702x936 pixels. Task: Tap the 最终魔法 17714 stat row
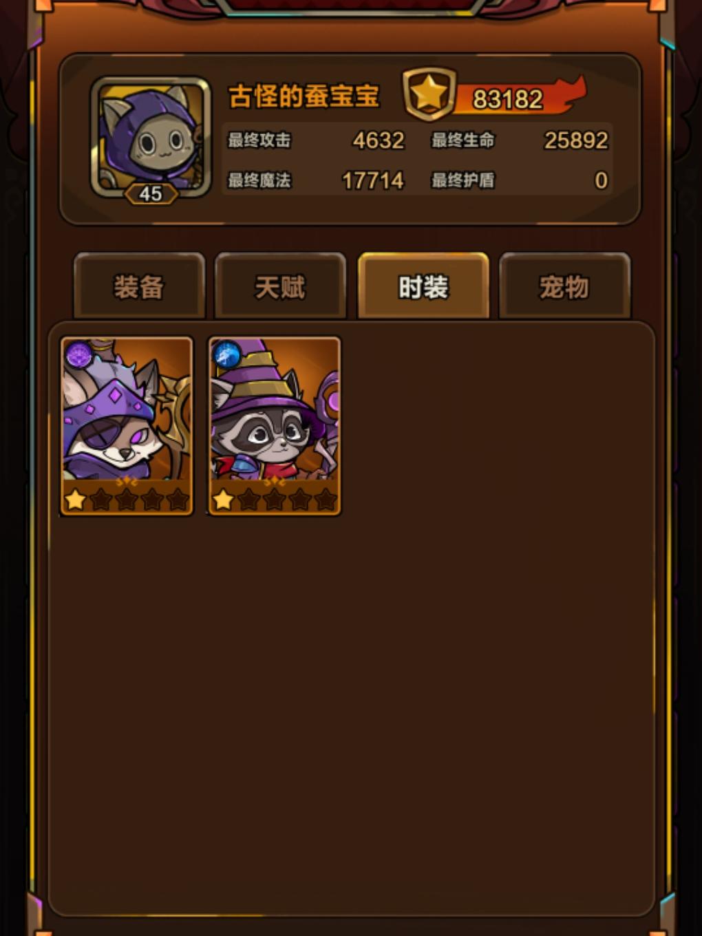[x=317, y=180]
